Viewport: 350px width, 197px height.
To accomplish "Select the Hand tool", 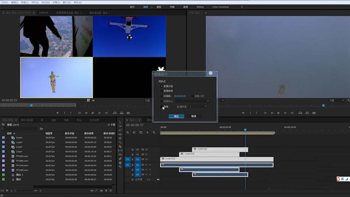I will [120, 163].
